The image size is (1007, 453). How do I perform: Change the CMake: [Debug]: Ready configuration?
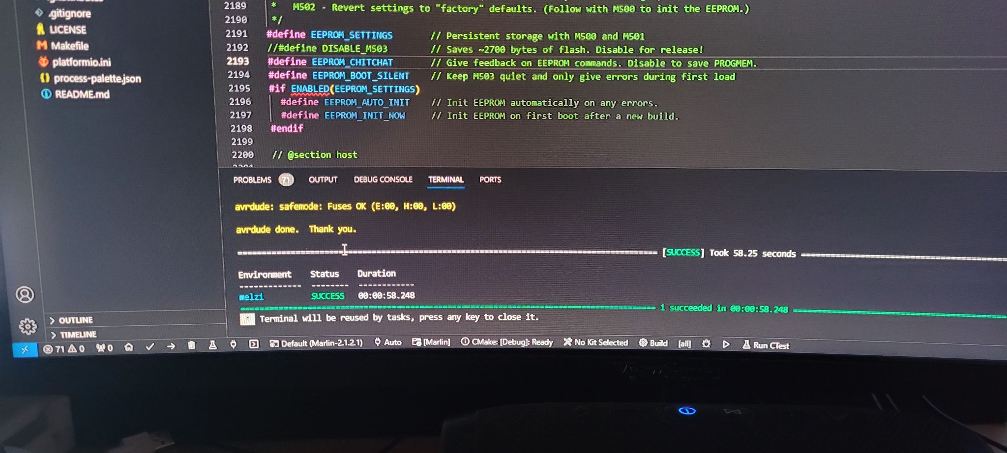click(507, 342)
